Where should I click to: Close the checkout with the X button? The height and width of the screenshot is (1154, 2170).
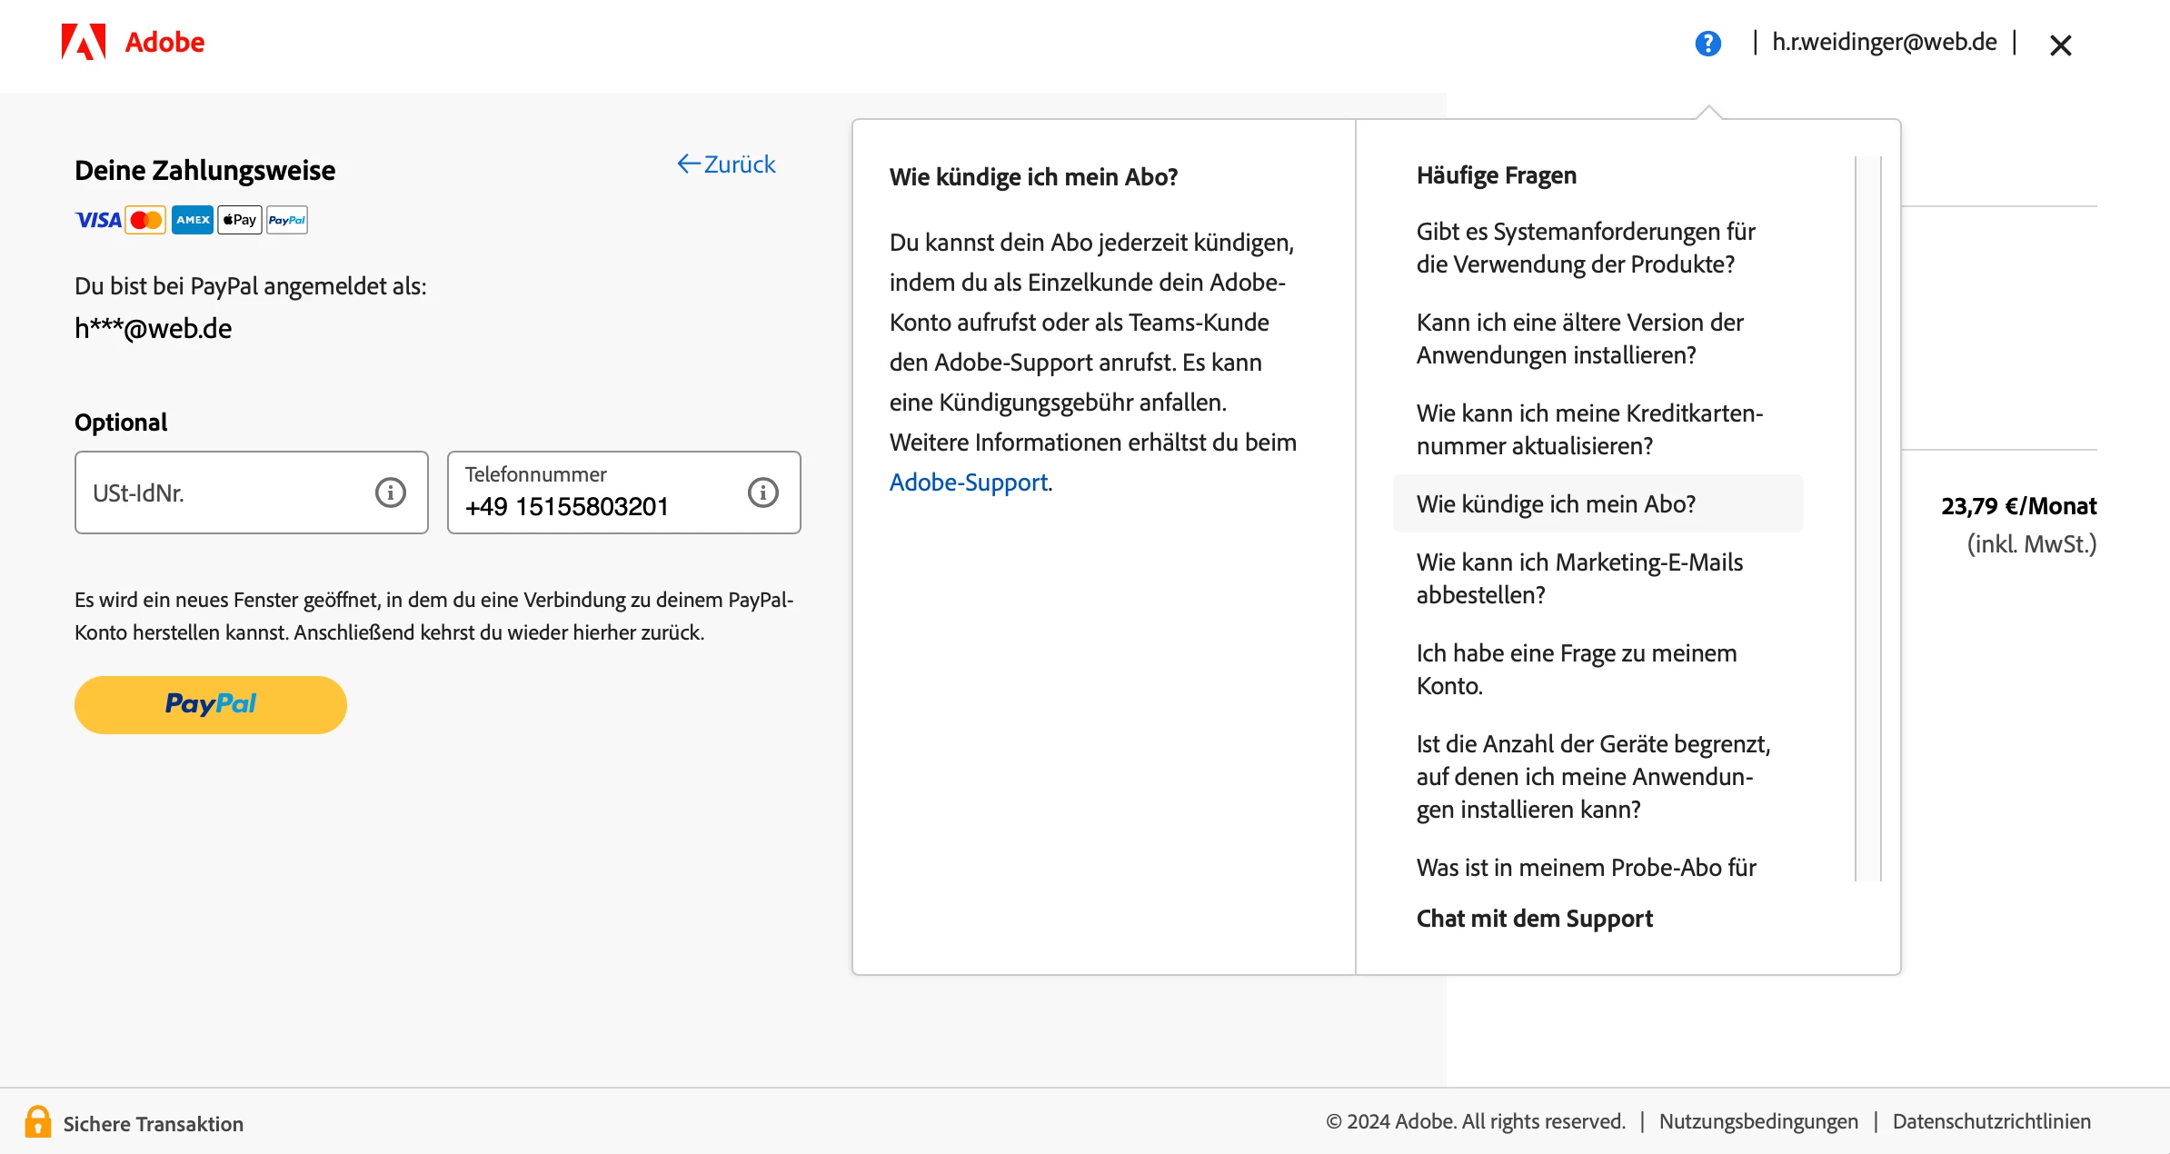(x=2060, y=45)
